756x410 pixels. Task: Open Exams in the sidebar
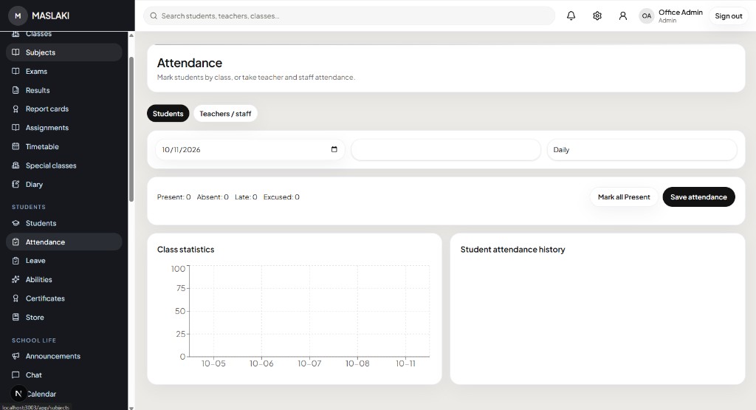coord(63,71)
